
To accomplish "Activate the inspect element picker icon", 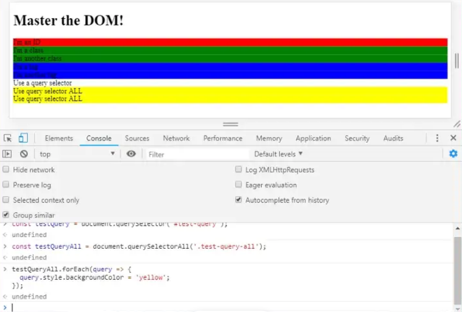I will tap(8, 138).
